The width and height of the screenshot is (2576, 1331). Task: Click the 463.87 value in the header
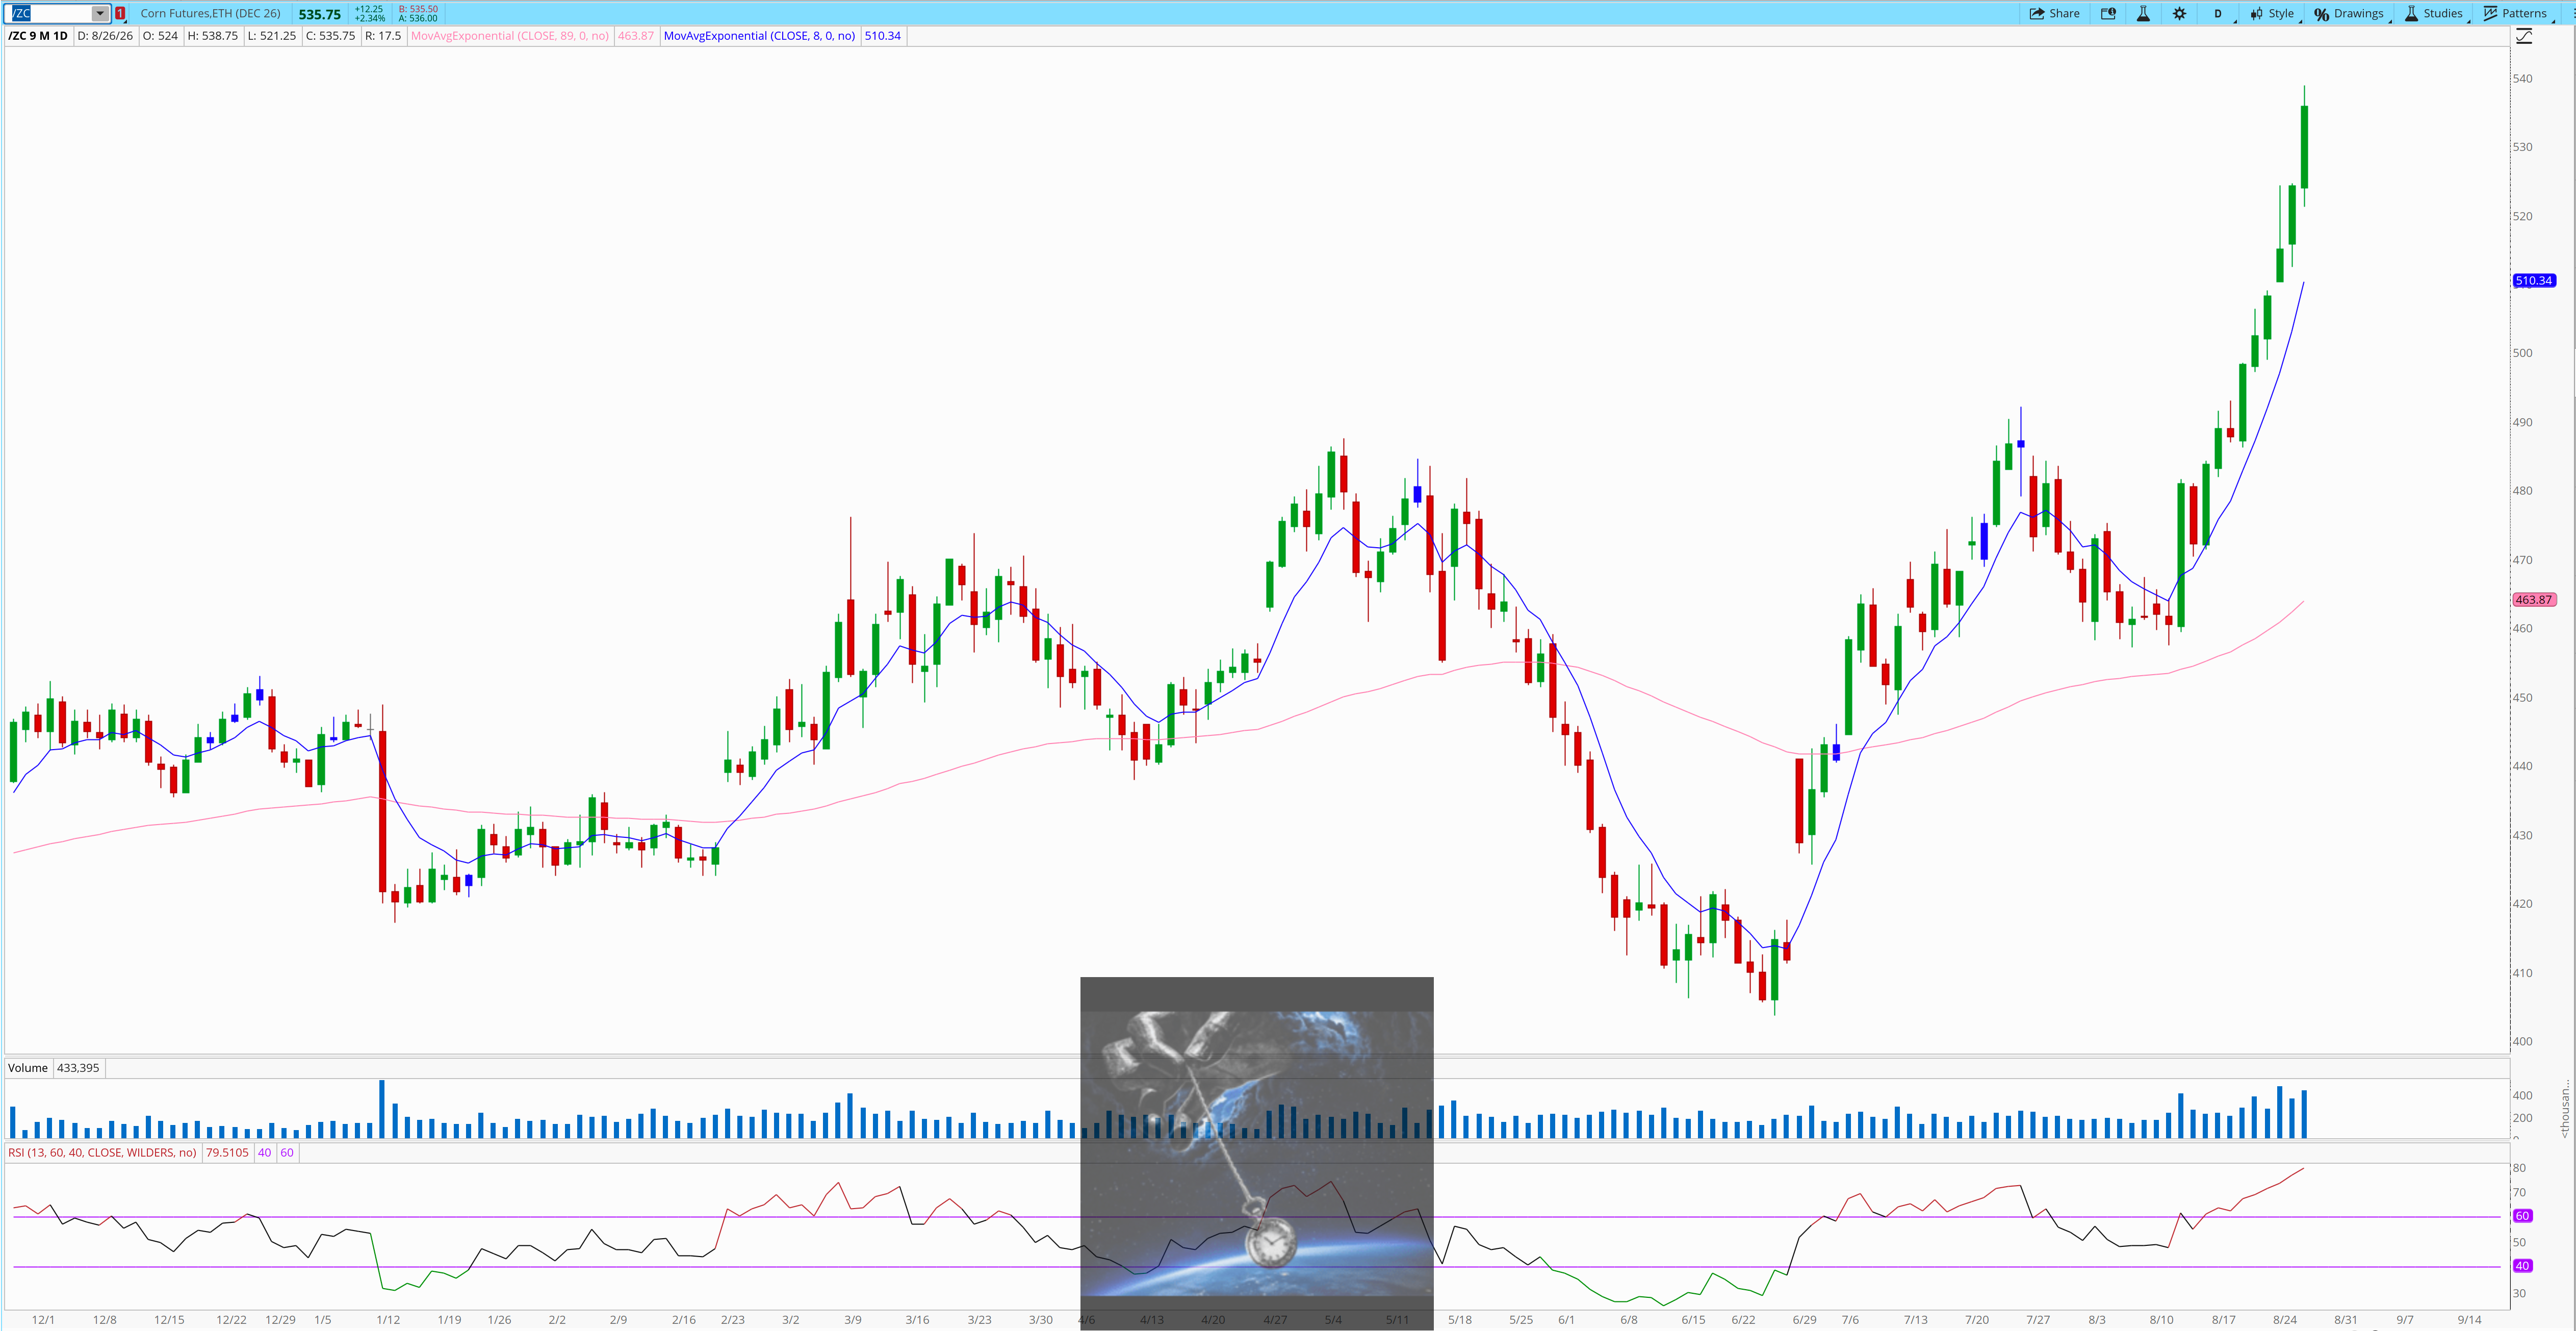tap(636, 36)
